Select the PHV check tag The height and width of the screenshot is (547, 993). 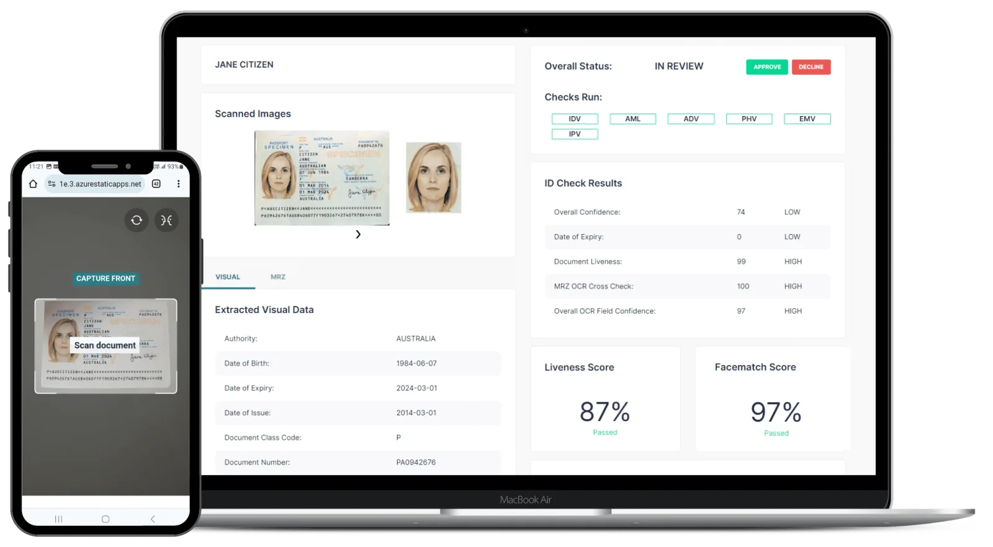click(749, 119)
